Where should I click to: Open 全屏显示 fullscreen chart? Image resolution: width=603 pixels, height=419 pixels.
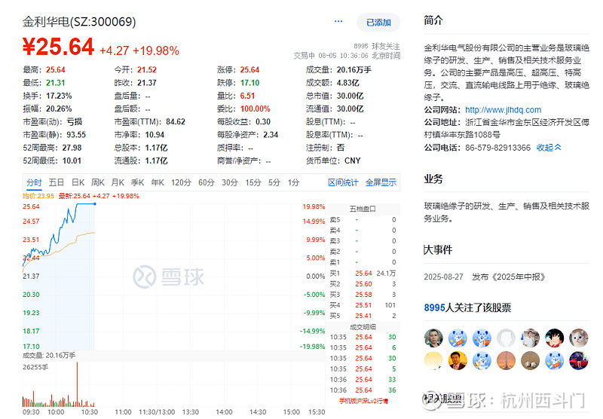point(381,182)
